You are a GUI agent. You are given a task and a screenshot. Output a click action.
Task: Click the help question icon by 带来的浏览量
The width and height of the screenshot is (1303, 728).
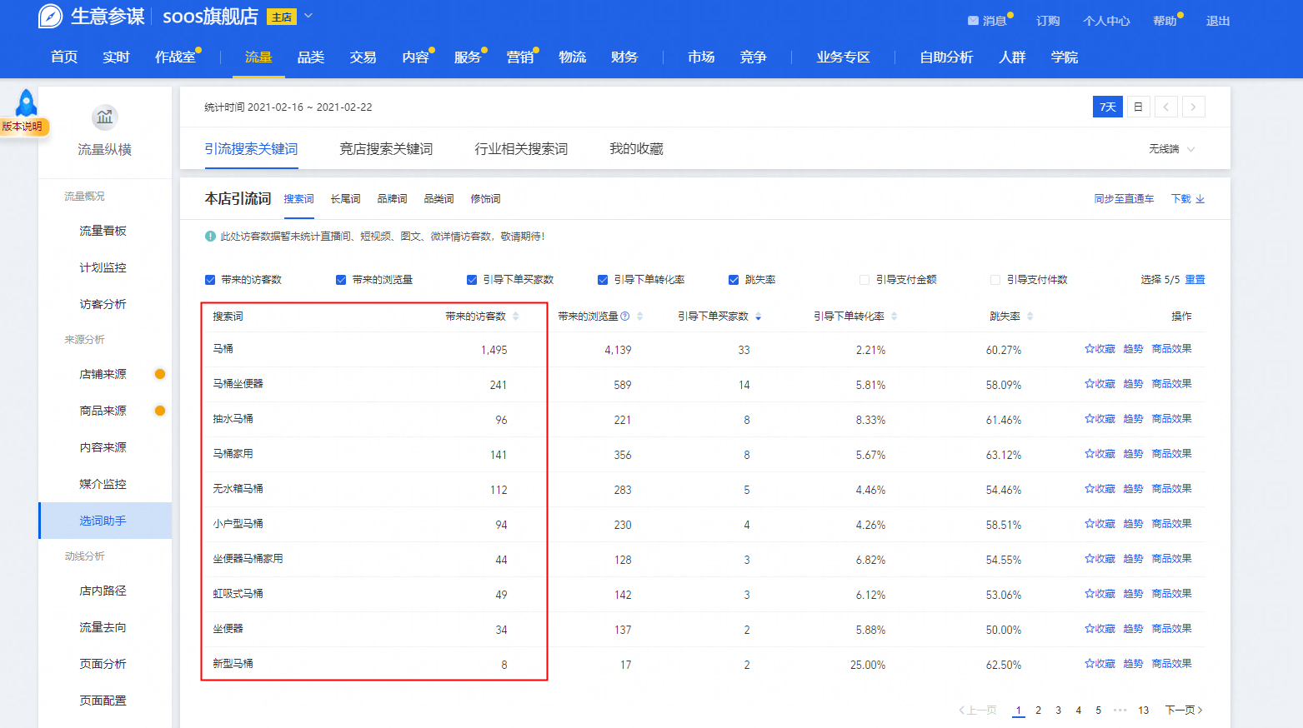[625, 316]
